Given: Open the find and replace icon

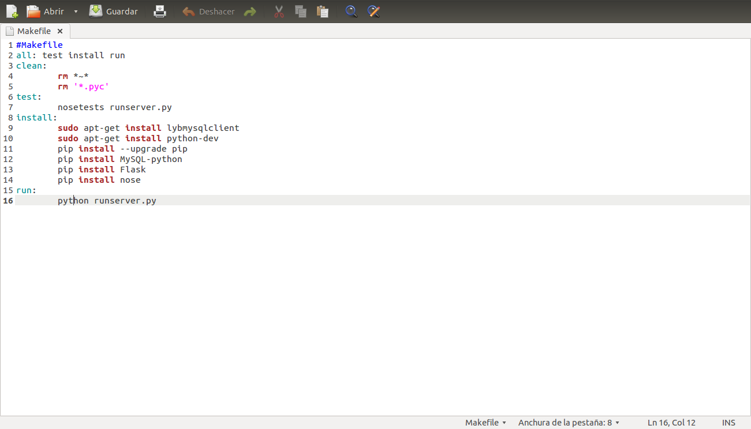Looking at the screenshot, I should click(x=373, y=11).
